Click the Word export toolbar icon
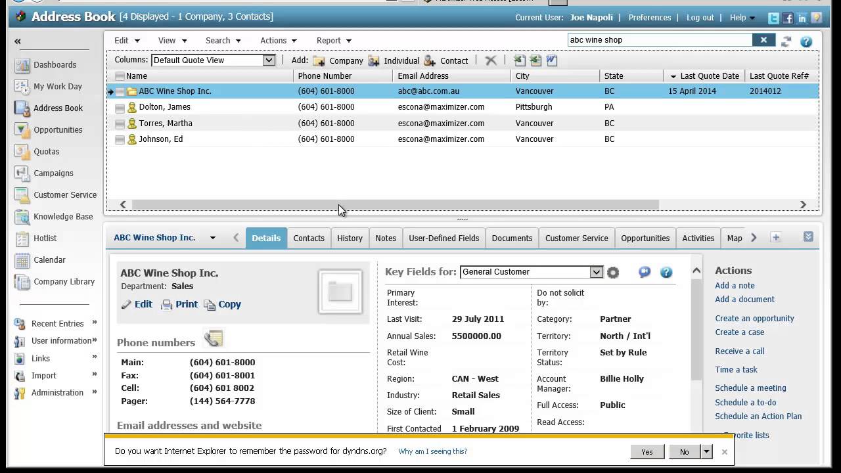The image size is (841, 473). (x=551, y=60)
